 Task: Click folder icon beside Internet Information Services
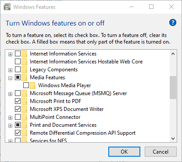point(24,54)
